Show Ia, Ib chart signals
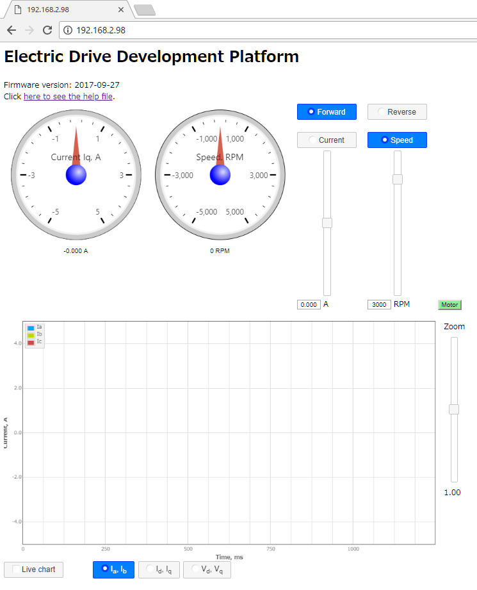Screen dimensions: 477x590 113,570
